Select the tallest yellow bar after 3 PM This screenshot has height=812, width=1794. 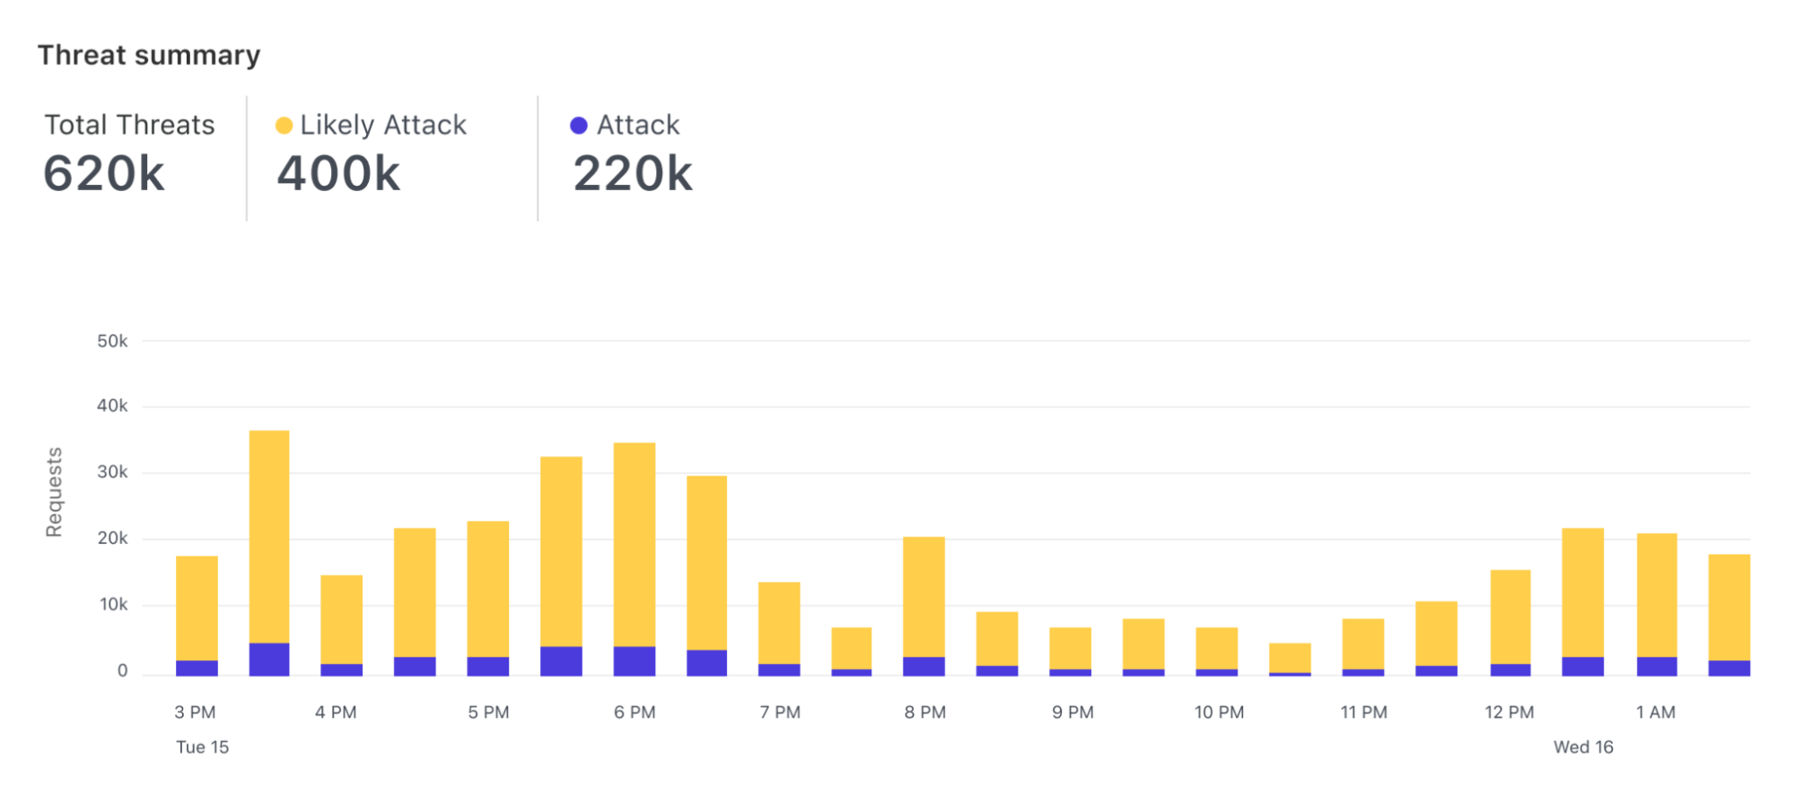coord(269,536)
